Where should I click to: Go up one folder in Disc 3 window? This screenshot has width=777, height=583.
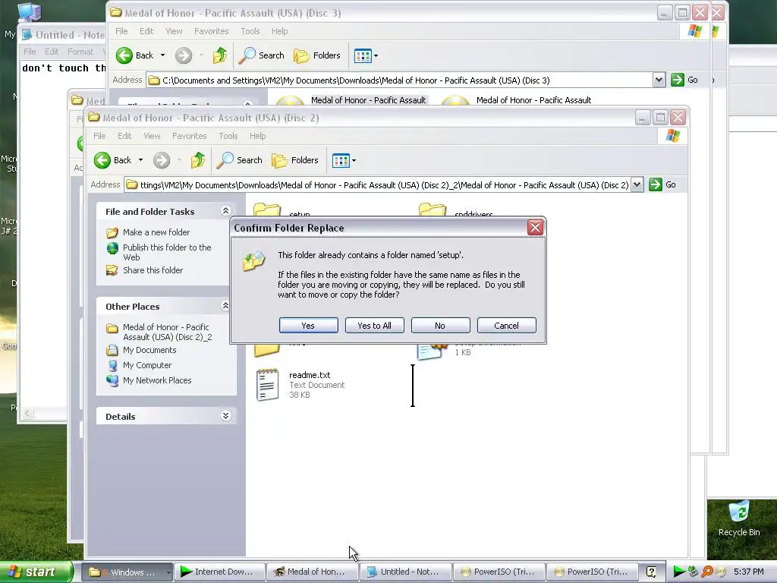pyautogui.click(x=220, y=55)
